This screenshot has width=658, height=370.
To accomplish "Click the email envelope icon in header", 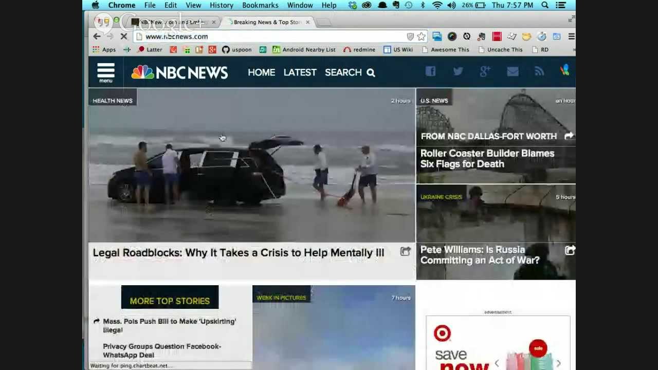I will click(x=513, y=71).
